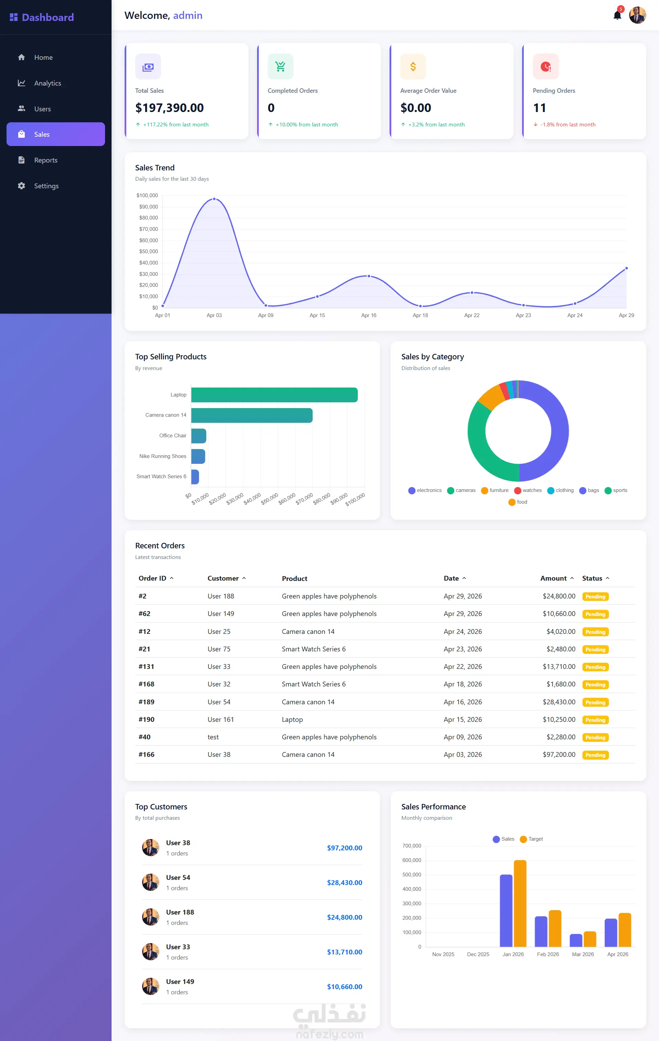Click the Total Sales $197,390.00 value
The width and height of the screenshot is (659, 1041).
pyautogui.click(x=169, y=108)
